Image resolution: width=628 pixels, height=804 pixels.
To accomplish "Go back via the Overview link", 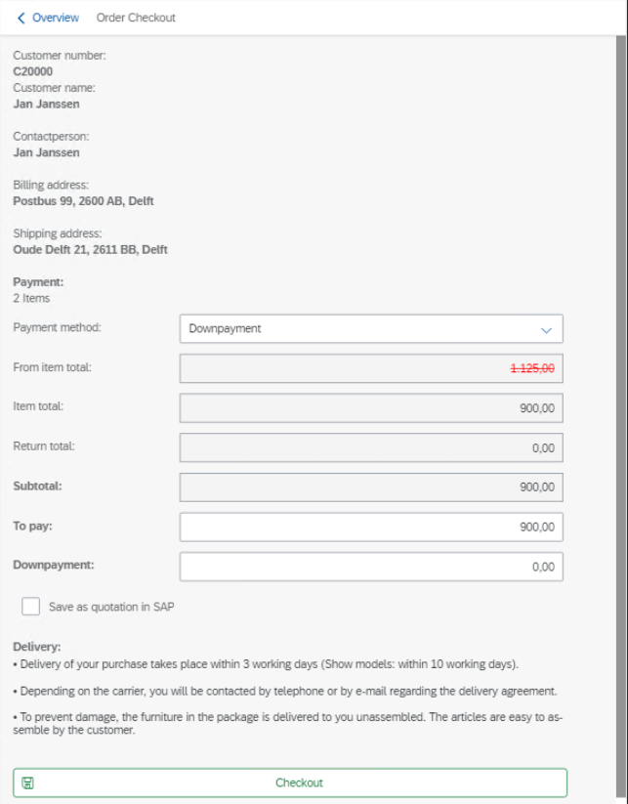I will (55, 18).
